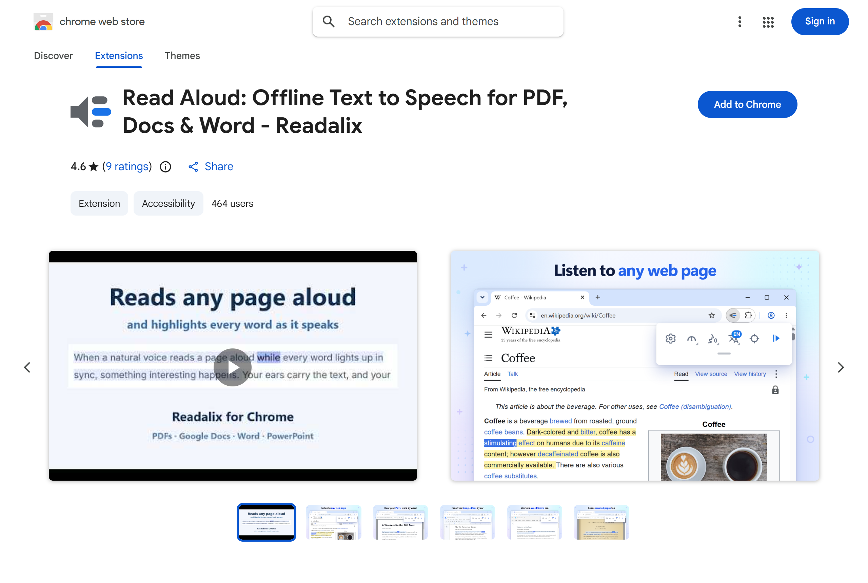Viewport: 868px width, 583px height.
Task: Open the three-dot more options menu
Action: (740, 22)
